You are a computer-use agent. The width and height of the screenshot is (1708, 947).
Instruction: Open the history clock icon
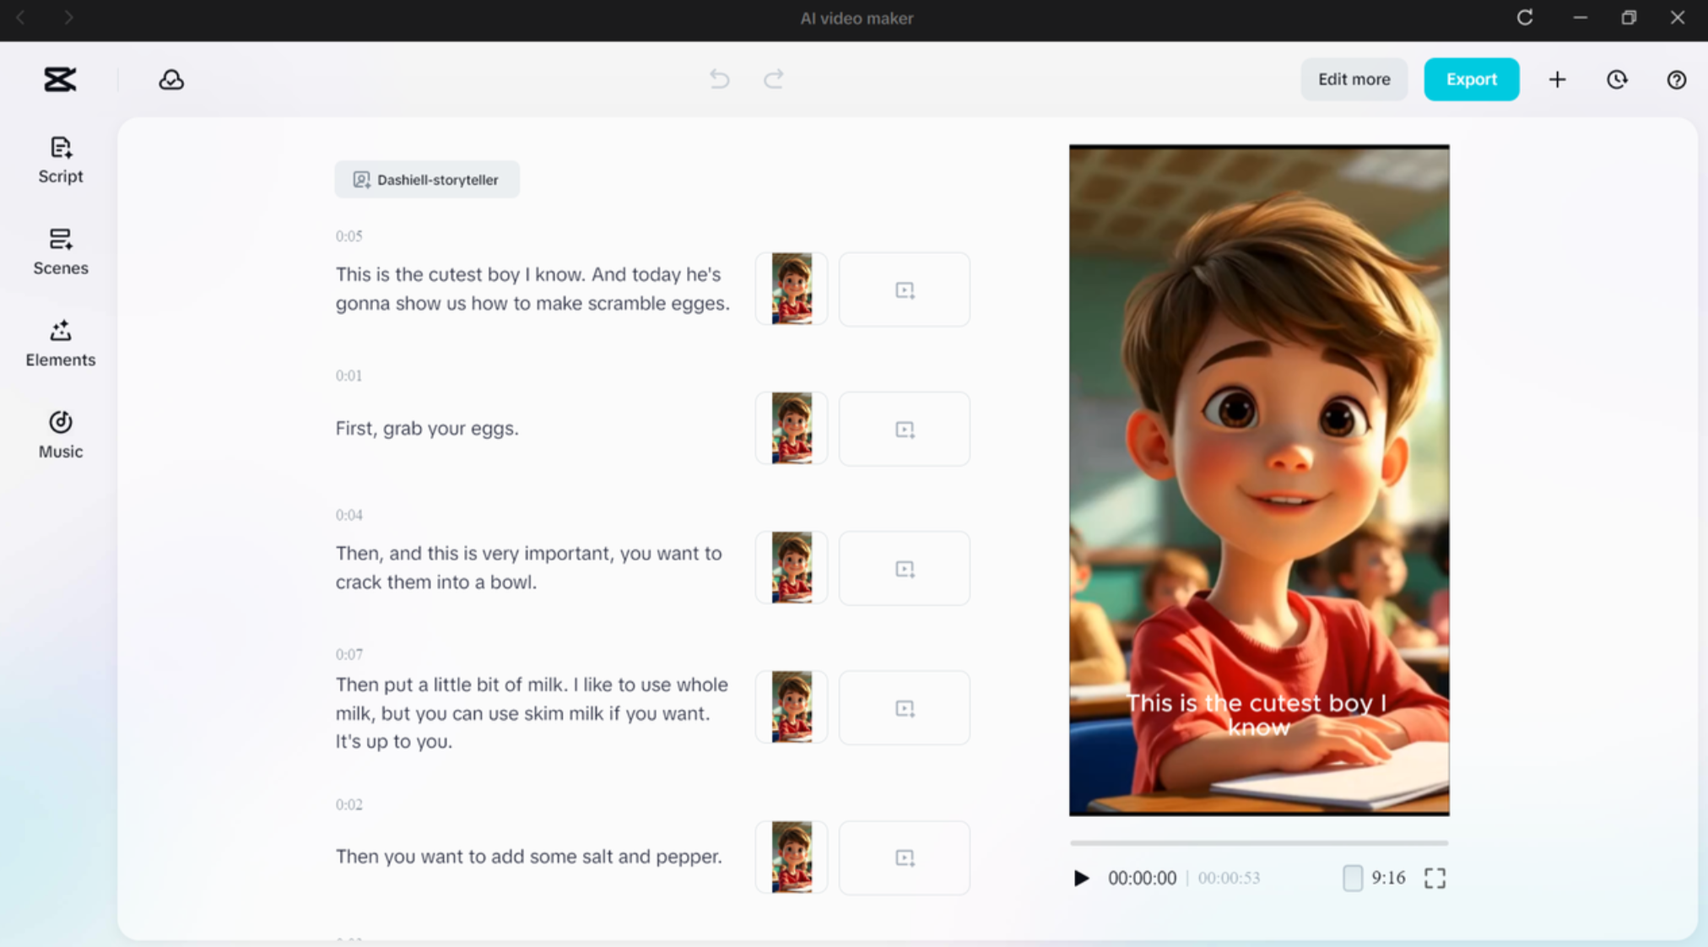[x=1616, y=79]
